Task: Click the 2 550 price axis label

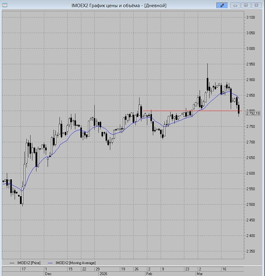Action: point(251,189)
